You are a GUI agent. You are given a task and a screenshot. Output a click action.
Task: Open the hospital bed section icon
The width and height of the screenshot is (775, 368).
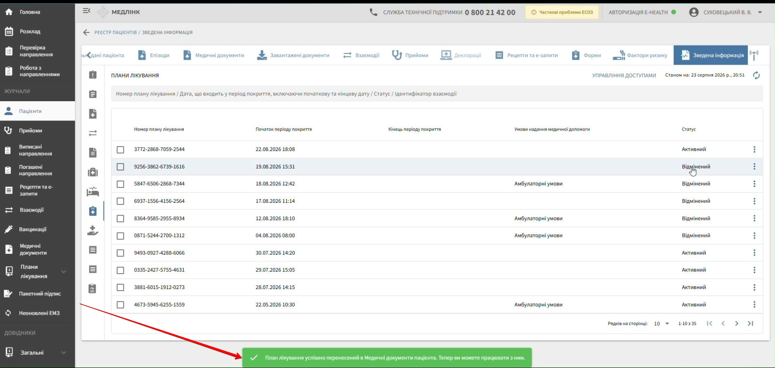(x=93, y=191)
